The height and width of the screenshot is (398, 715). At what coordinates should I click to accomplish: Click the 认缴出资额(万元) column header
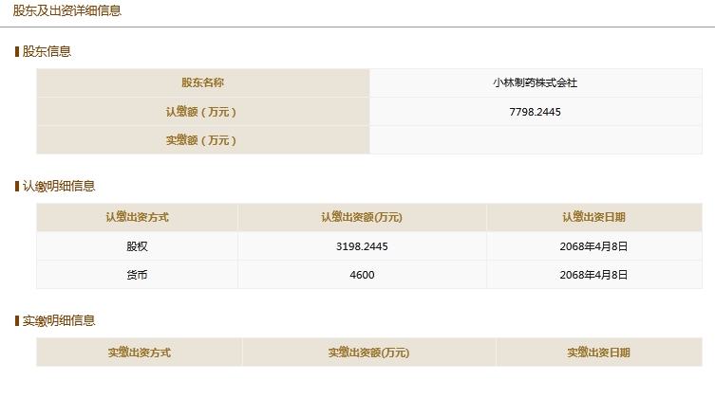click(362, 217)
